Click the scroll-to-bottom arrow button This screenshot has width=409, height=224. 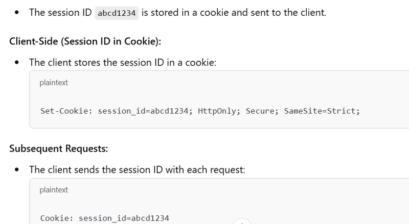point(241,222)
